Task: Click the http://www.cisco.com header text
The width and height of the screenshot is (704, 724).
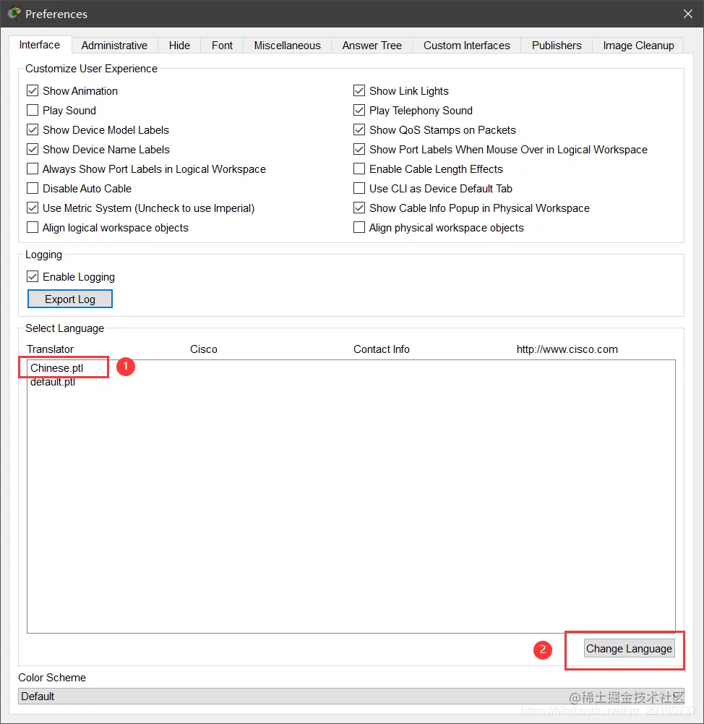Action: (567, 349)
